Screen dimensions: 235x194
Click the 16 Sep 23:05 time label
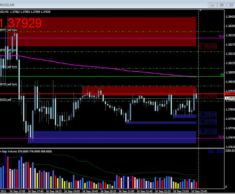(181, 191)
